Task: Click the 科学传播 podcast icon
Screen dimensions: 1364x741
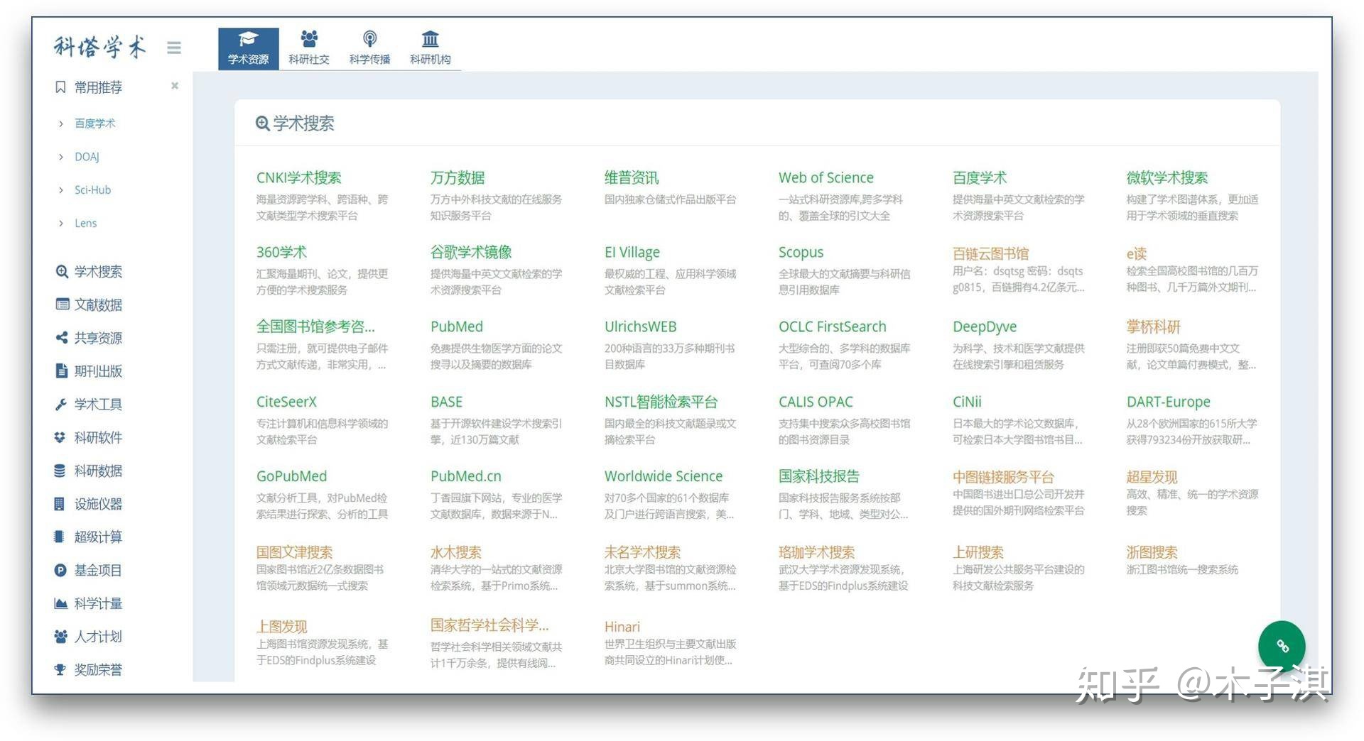Action: pyautogui.click(x=369, y=38)
